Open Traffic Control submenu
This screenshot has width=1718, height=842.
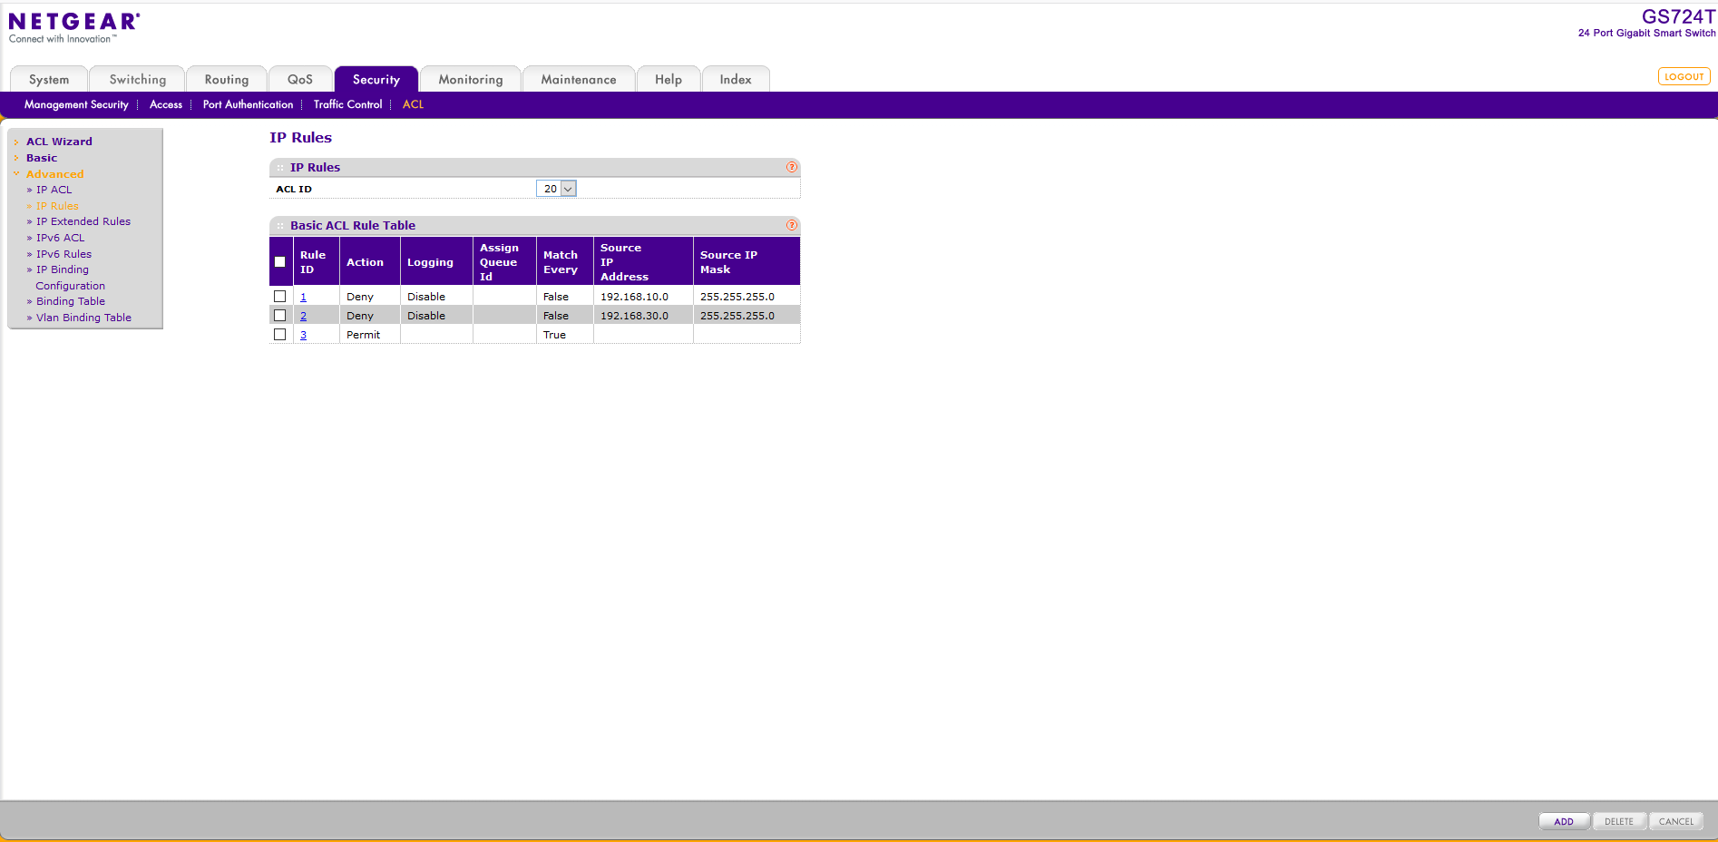348,104
